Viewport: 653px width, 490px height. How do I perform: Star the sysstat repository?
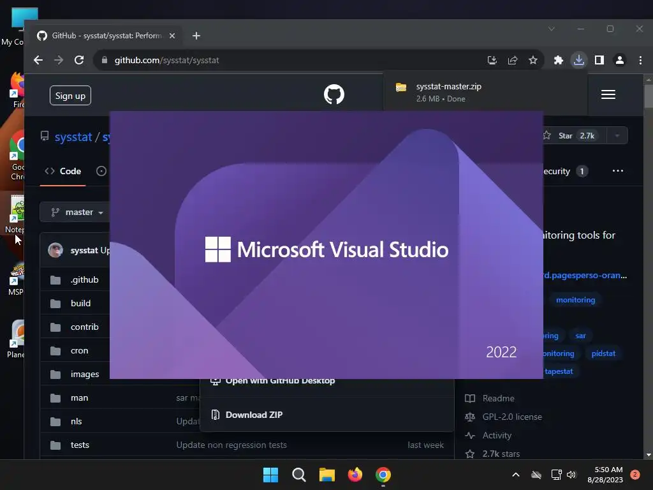pyautogui.click(x=575, y=136)
